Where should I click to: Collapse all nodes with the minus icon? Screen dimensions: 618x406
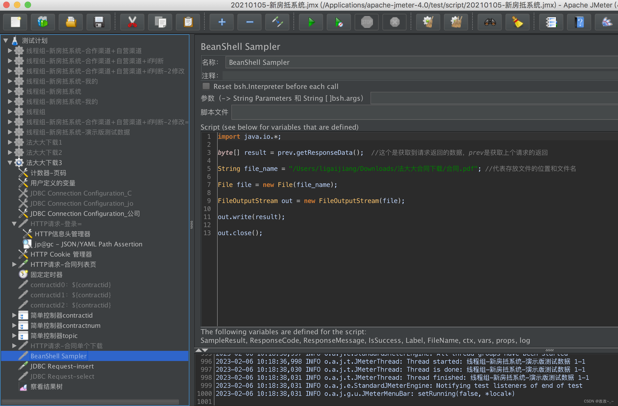pyautogui.click(x=250, y=22)
